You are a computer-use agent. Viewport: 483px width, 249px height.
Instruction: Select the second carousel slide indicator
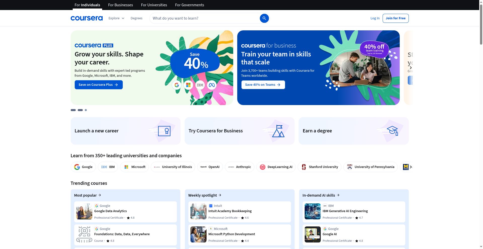point(80,110)
